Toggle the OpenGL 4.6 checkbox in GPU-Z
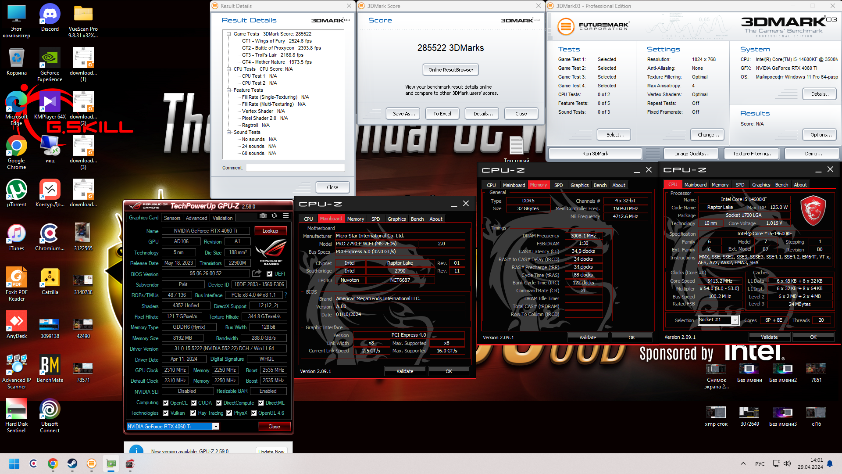Screen dimensions: 842x474 pyautogui.click(x=253, y=413)
